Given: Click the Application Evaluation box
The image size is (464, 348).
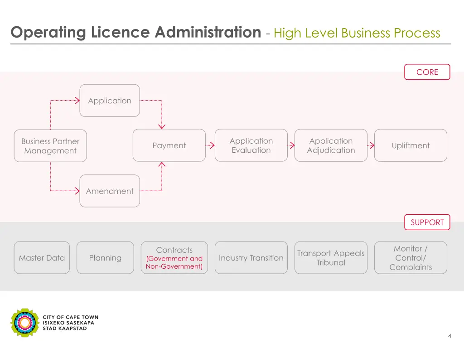Looking at the screenshot, I should pos(251,145).
